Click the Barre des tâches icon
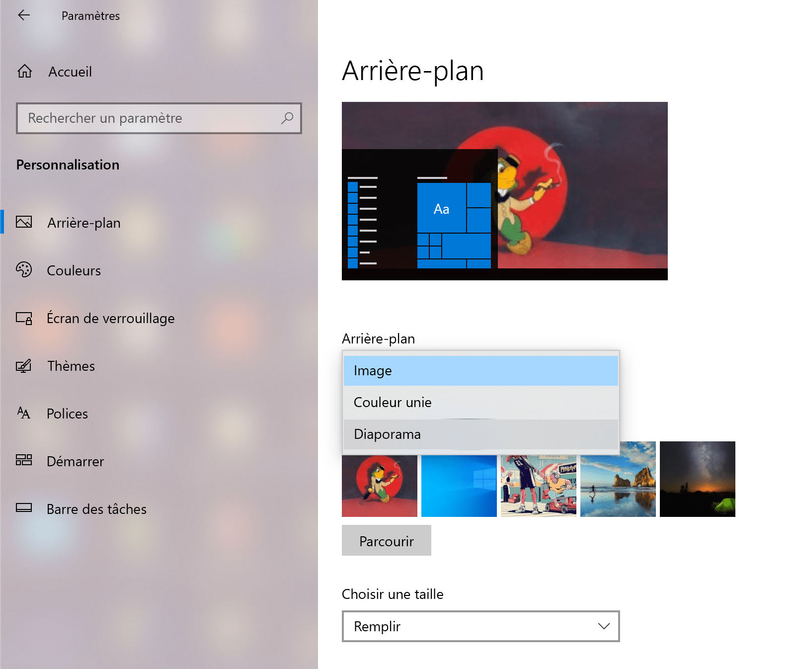793x669 pixels. [24, 508]
